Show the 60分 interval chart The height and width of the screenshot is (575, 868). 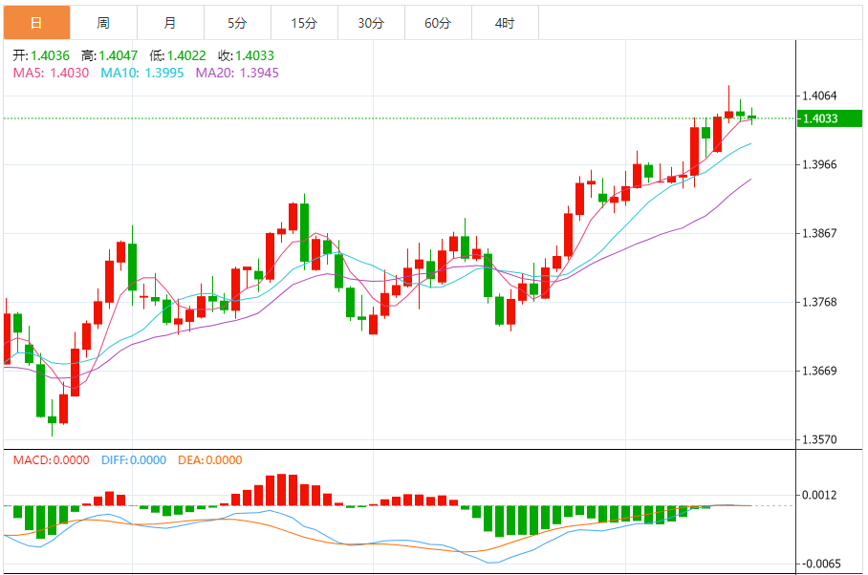coord(438,22)
